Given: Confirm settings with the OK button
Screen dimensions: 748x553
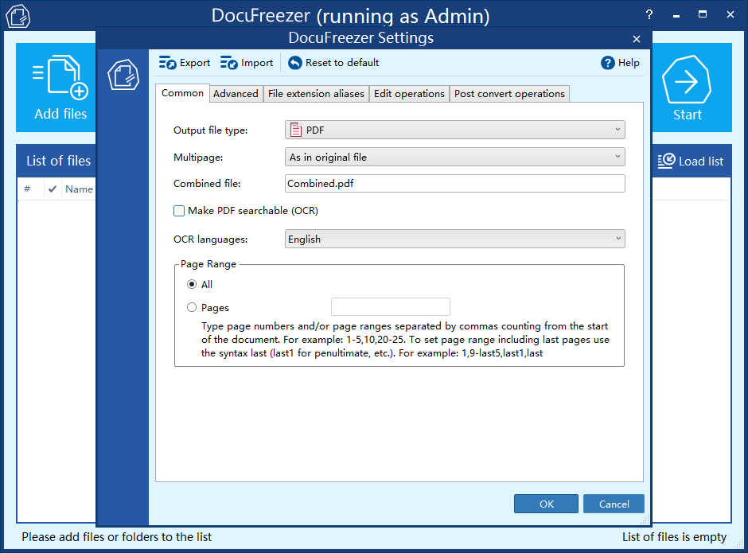Looking at the screenshot, I should pos(546,504).
